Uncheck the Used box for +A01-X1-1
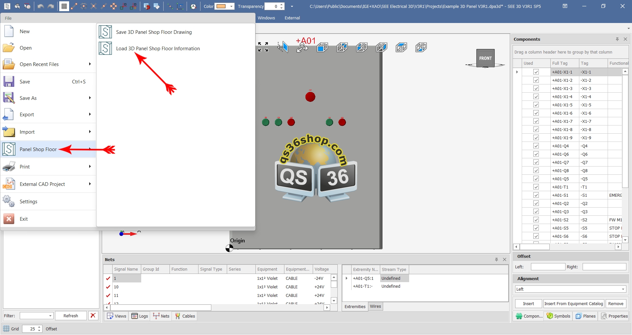 pos(536,72)
